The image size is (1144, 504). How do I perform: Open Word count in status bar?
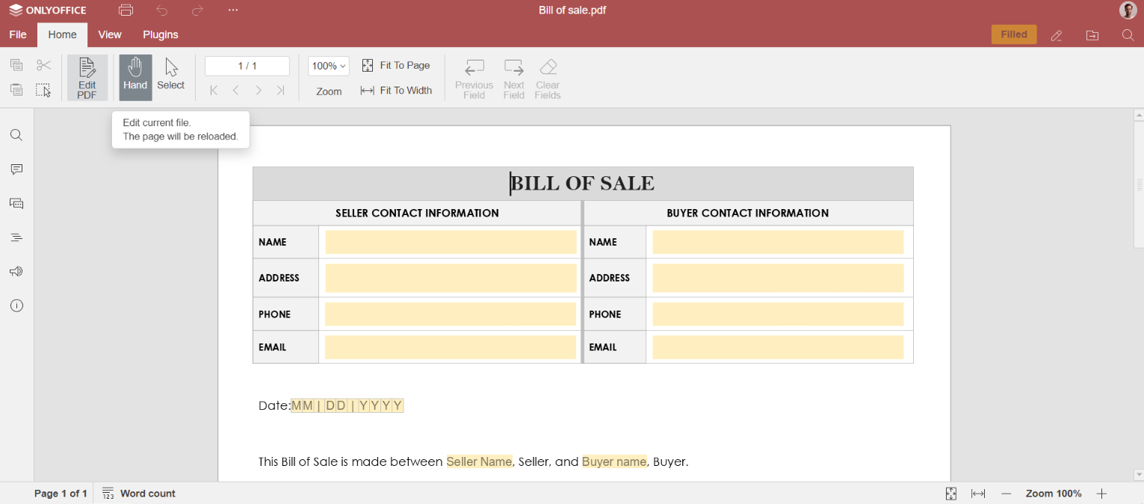point(139,494)
